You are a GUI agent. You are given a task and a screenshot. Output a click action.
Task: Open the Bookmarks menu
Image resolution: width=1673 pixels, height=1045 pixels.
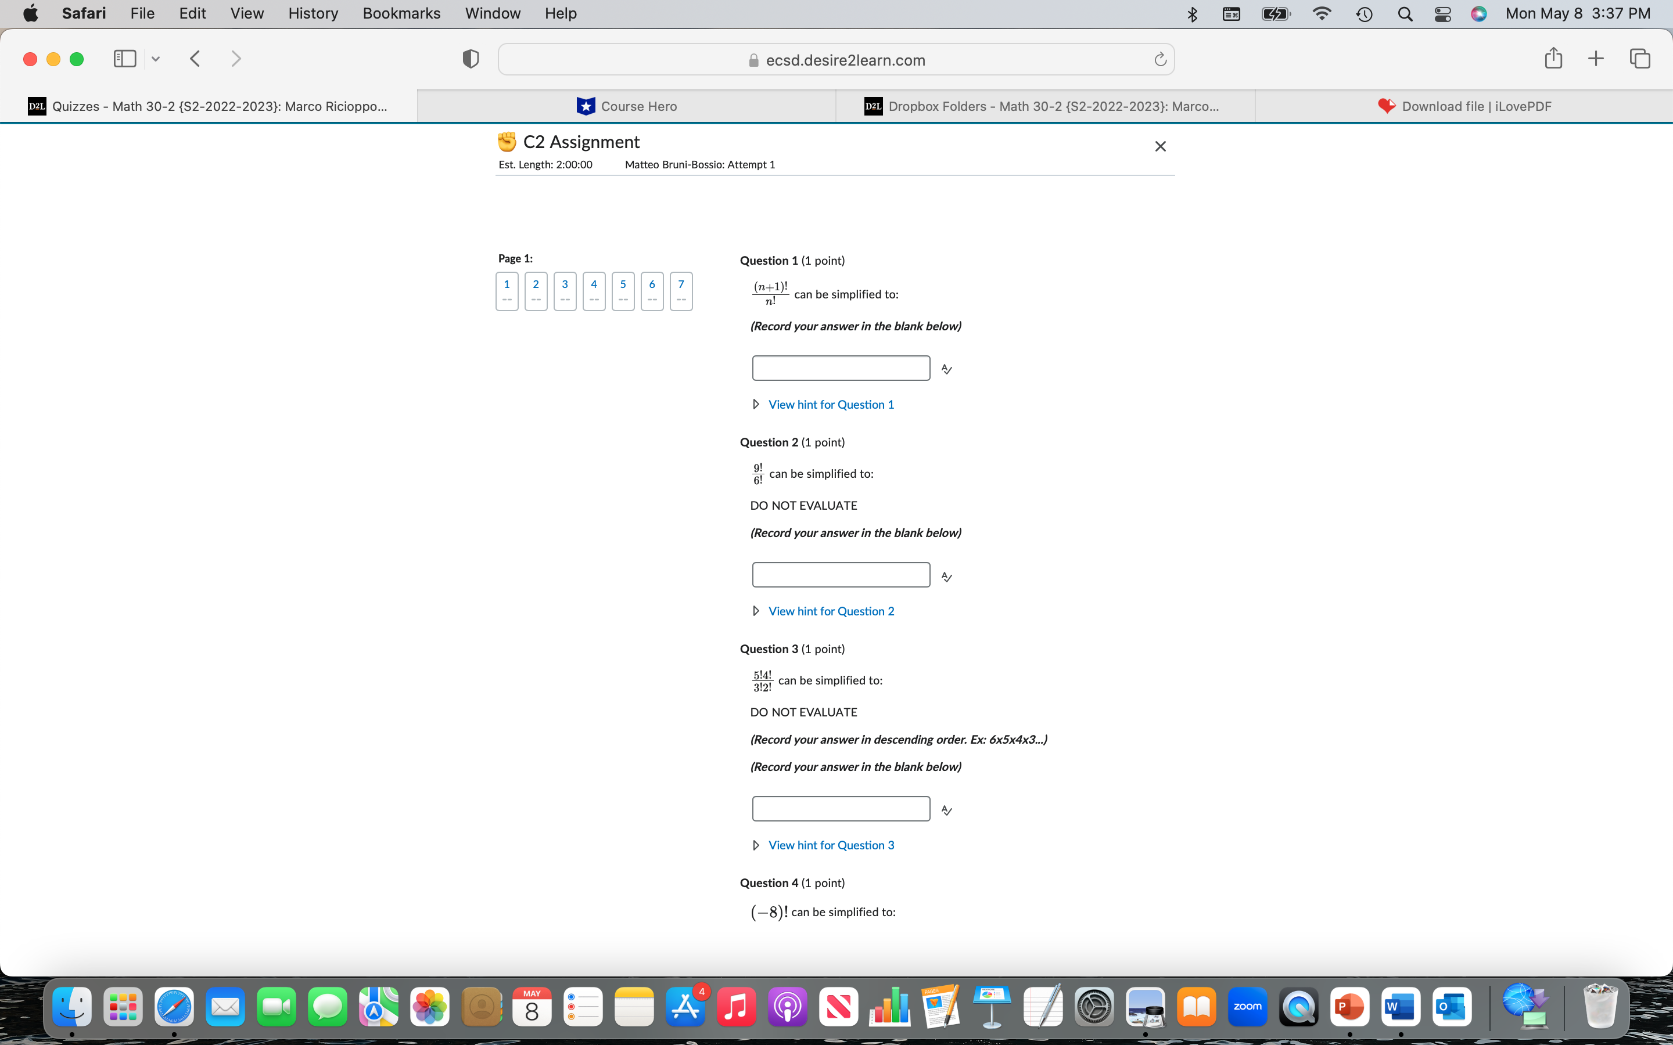(x=401, y=14)
